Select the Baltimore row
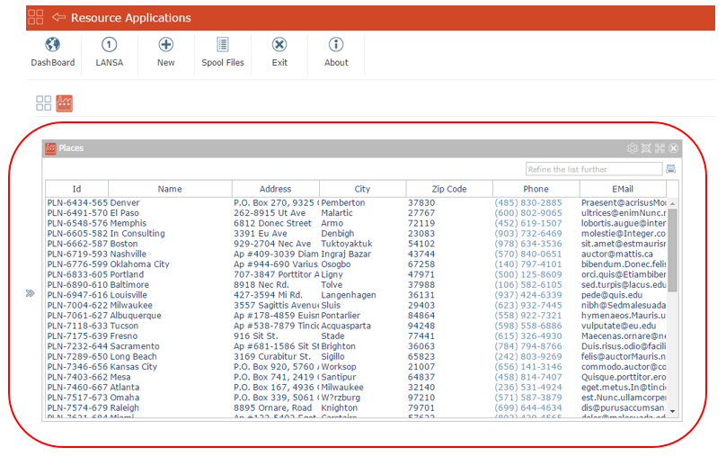The image size is (726, 456). pyautogui.click(x=357, y=284)
